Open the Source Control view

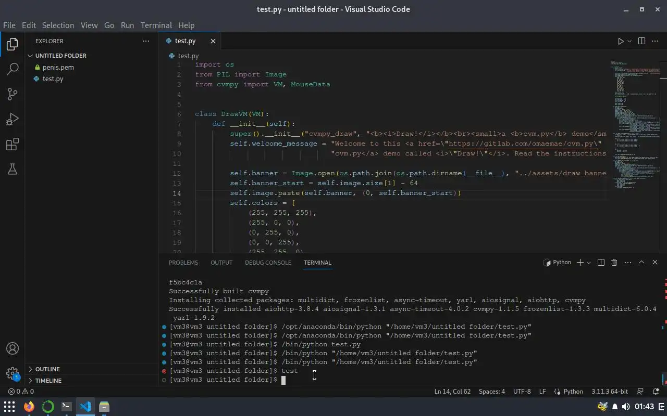coord(13,94)
